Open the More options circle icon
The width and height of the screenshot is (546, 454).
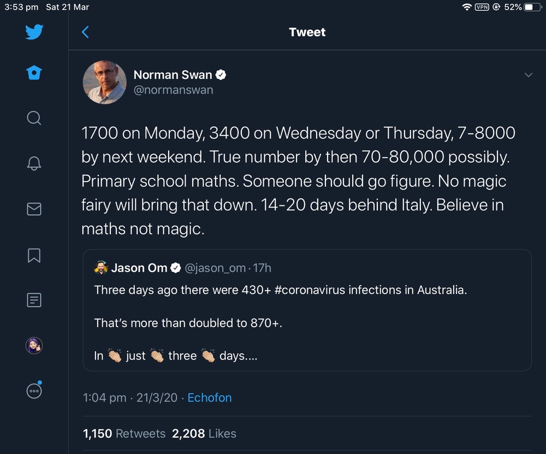pyautogui.click(x=34, y=391)
